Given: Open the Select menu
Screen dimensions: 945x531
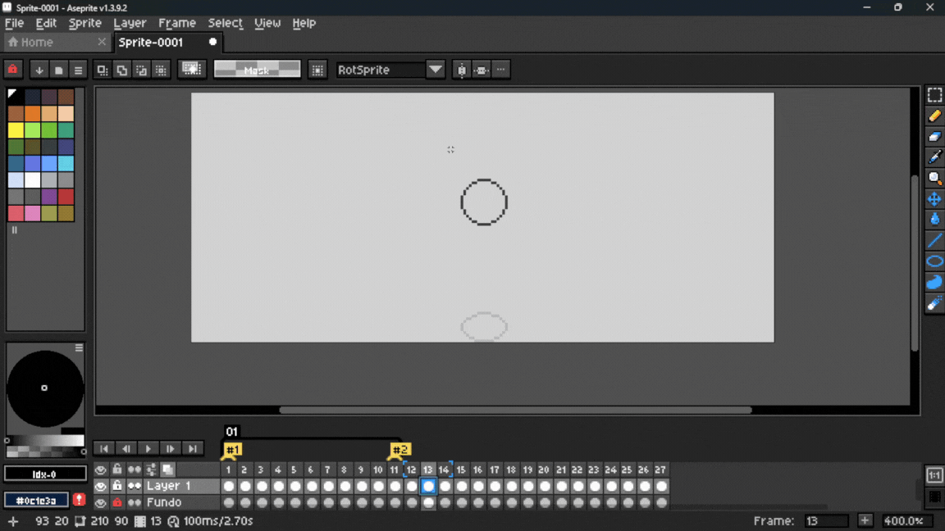Looking at the screenshot, I should pos(225,23).
